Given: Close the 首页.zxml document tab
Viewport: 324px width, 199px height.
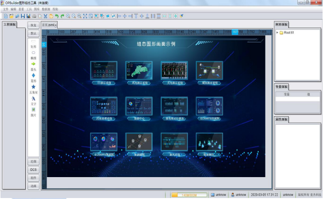Looking at the screenshot, I should [x=55, y=25].
